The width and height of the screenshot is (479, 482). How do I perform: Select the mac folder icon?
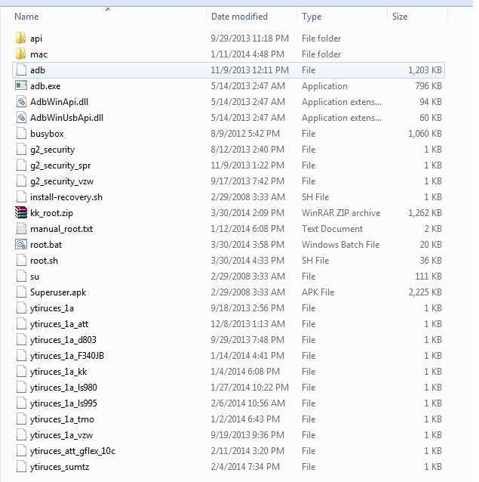pyautogui.click(x=21, y=54)
